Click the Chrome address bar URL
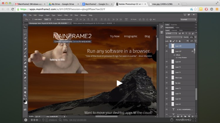 click(x=63, y=9)
